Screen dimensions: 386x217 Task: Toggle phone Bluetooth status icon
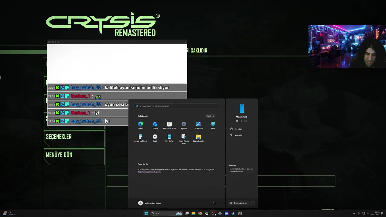tap(241, 121)
